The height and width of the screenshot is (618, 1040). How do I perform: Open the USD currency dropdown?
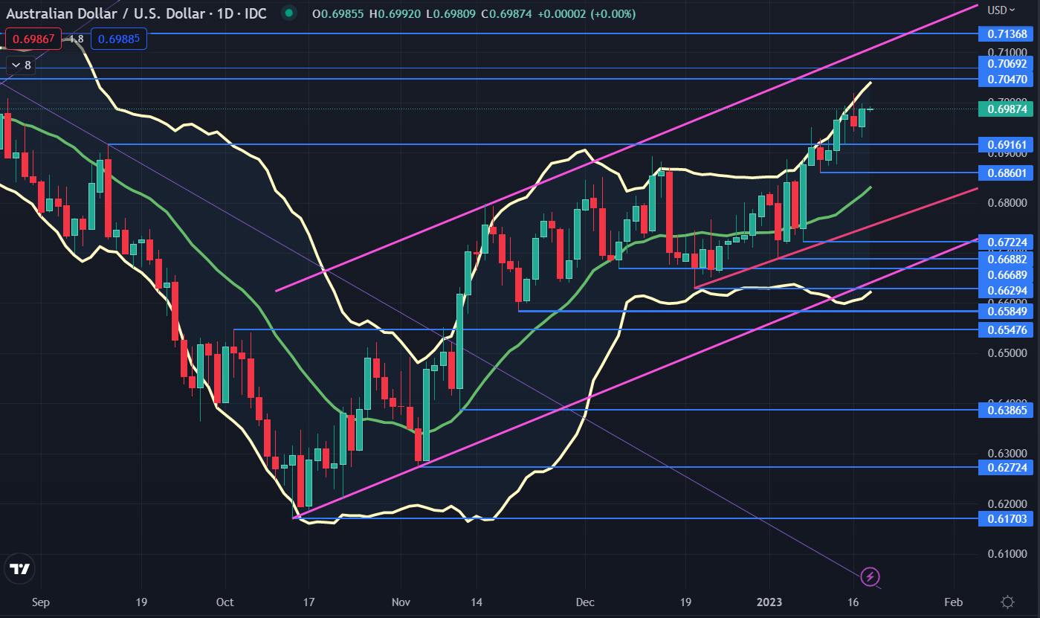click(1001, 10)
